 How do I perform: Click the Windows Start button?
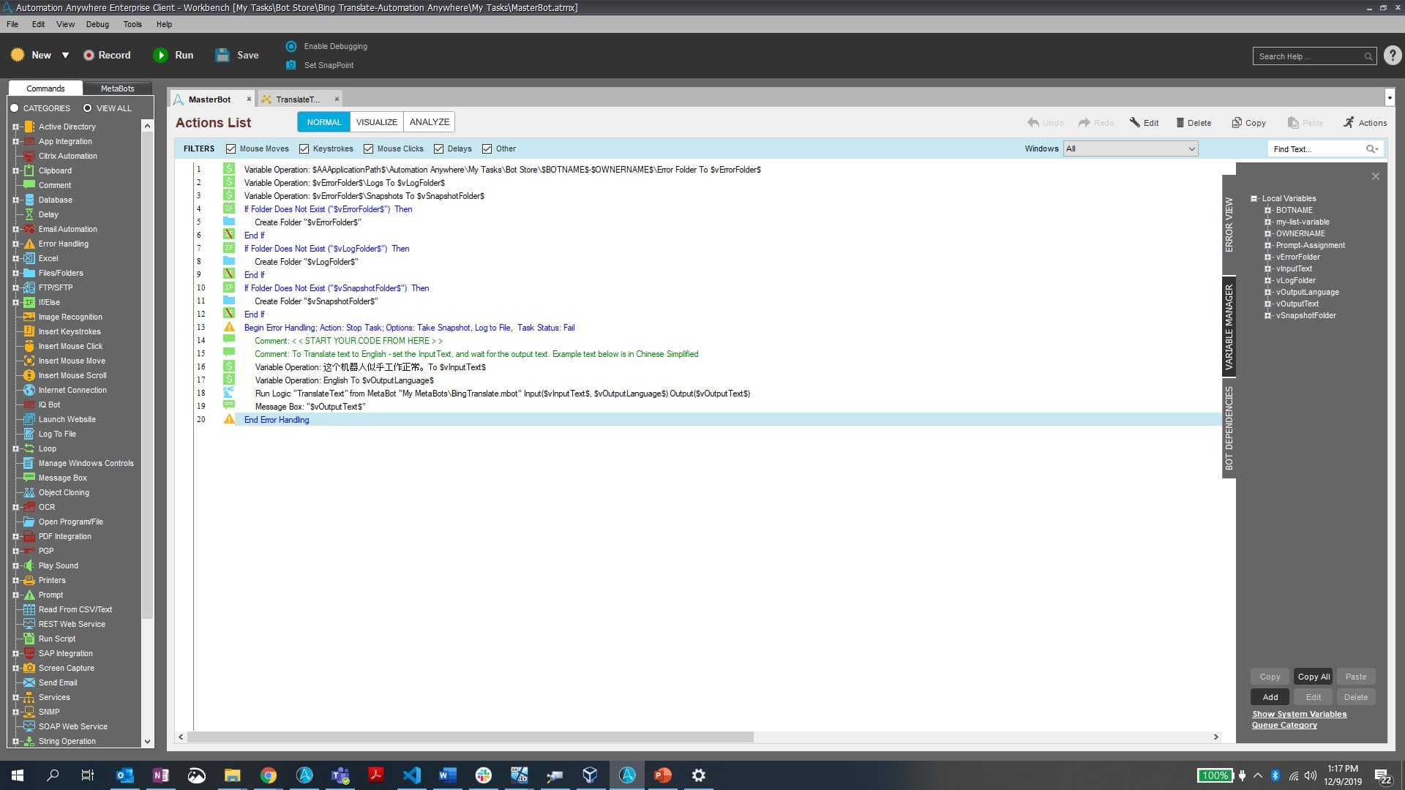pos(18,775)
